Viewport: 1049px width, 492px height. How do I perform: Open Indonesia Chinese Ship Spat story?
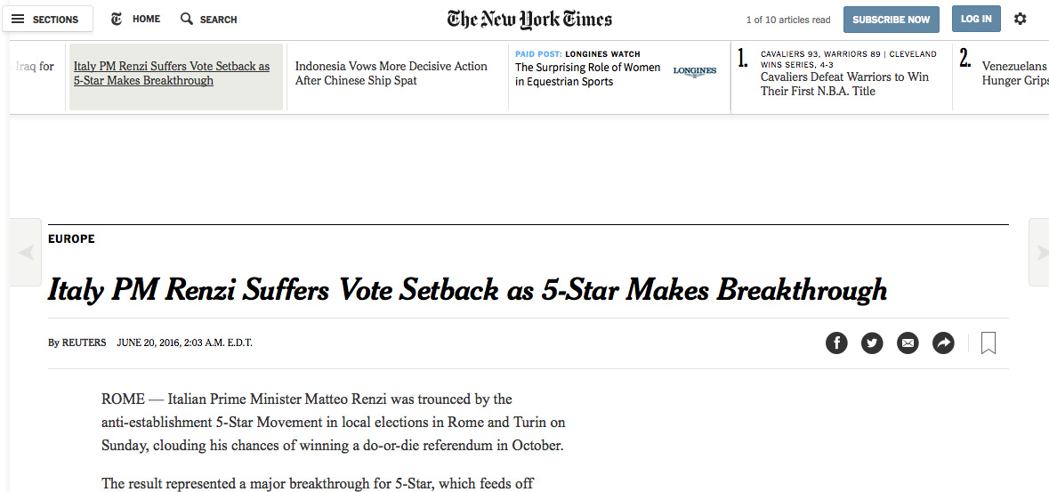[391, 73]
